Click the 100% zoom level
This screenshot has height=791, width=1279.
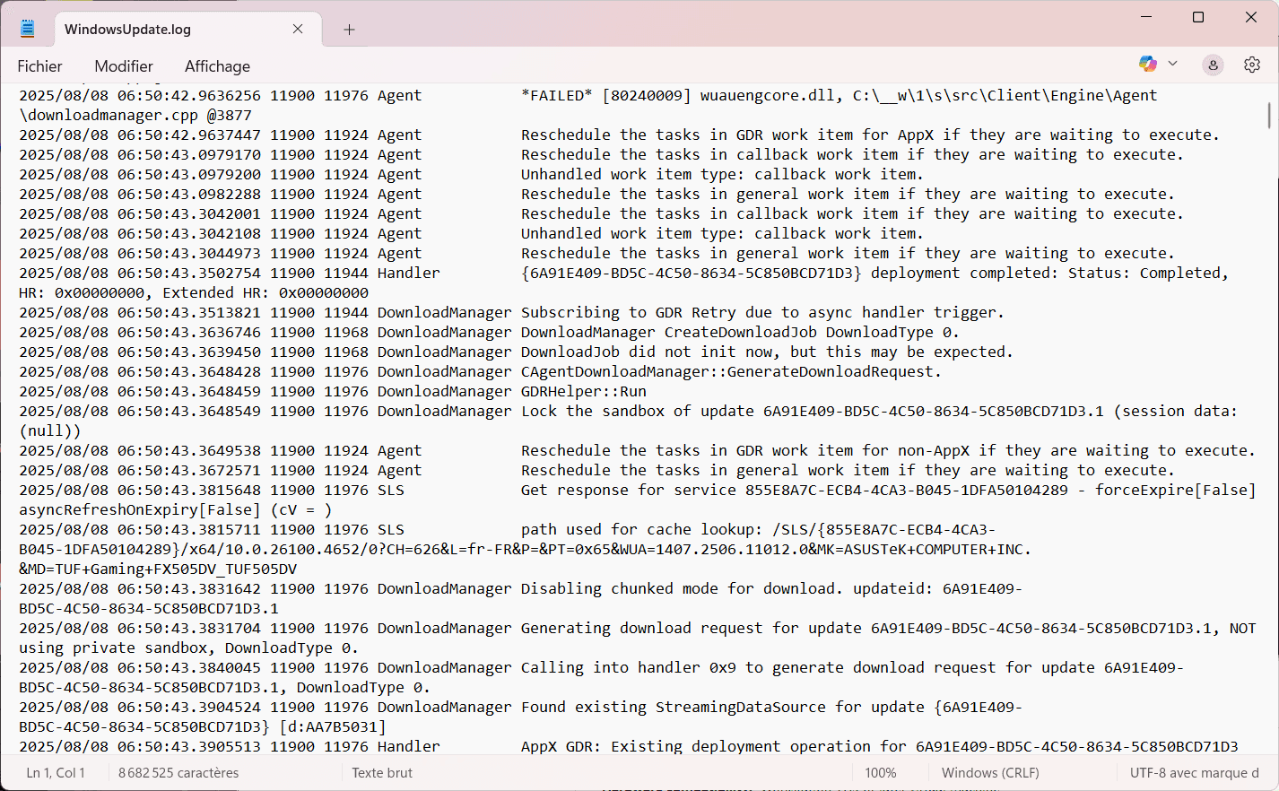[881, 773]
